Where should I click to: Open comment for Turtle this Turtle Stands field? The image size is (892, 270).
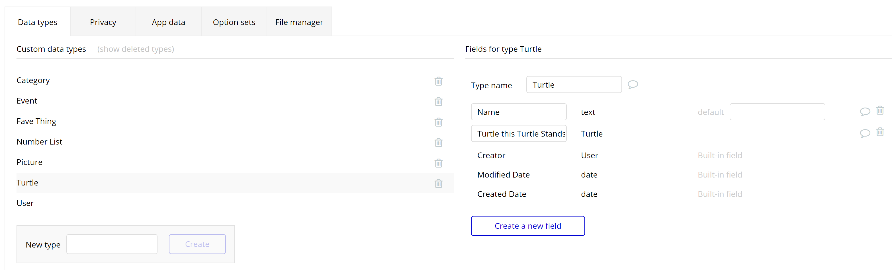point(865,133)
